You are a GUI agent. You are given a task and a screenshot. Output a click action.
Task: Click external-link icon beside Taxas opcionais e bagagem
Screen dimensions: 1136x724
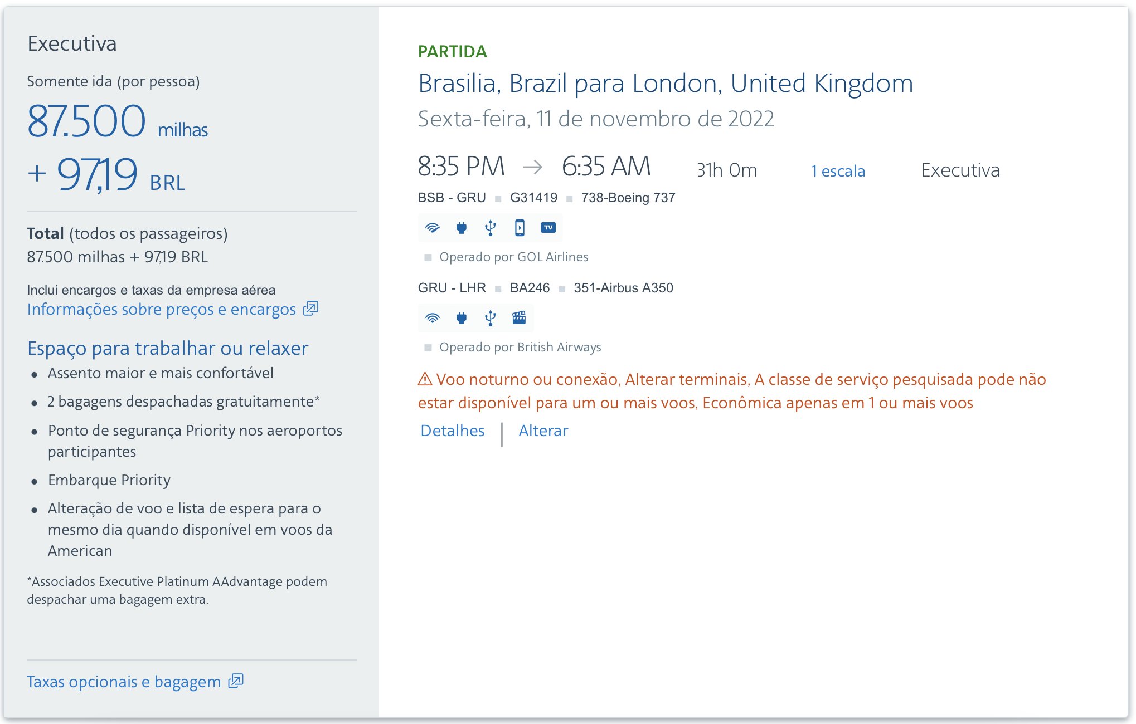point(236,681)
